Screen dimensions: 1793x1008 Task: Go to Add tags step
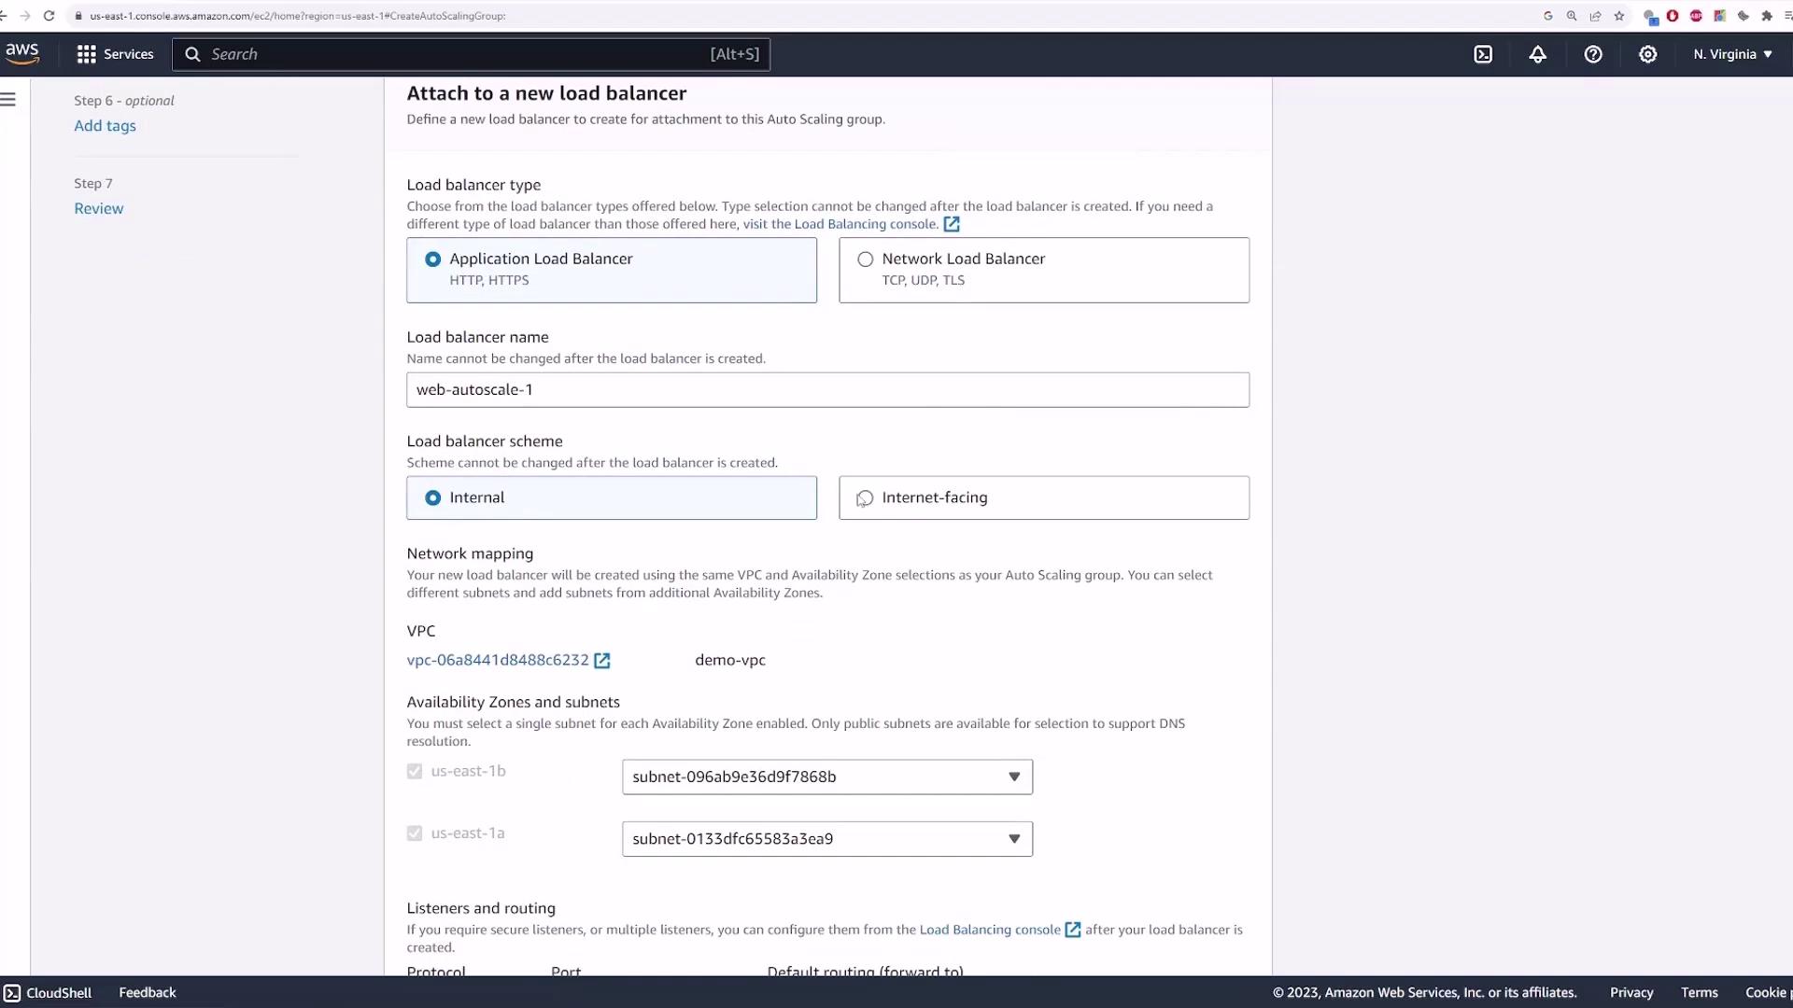click(105, 126)
